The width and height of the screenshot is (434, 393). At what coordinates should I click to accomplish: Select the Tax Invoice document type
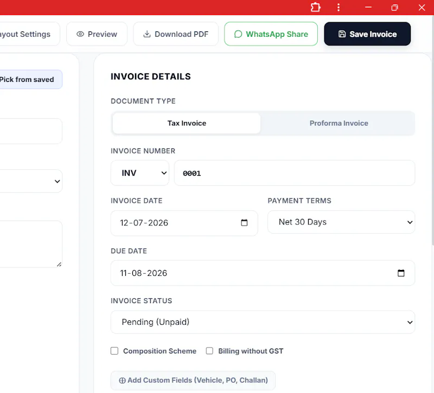pos(187,123)
